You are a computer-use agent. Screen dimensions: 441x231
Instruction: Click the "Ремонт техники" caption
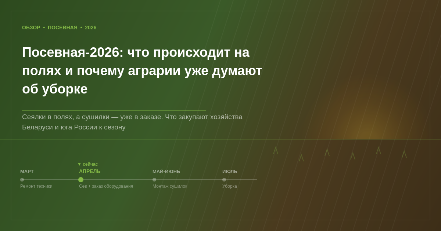coord(36,186)
